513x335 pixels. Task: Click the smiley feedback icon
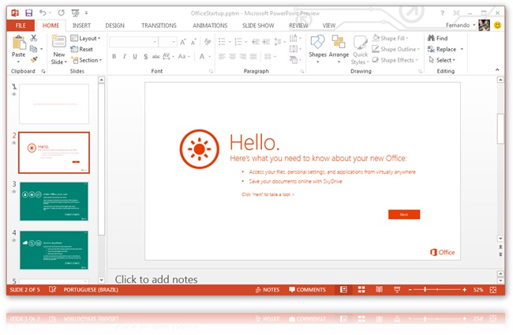[x=498, y=25]
